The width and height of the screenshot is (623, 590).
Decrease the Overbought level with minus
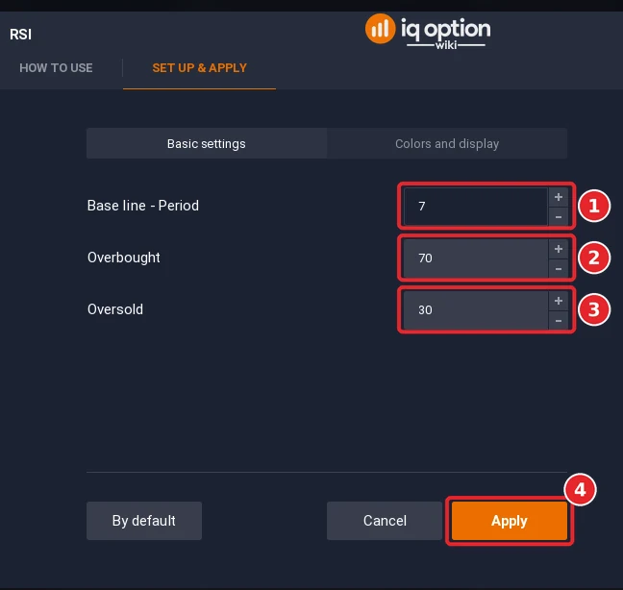[559, 269]
